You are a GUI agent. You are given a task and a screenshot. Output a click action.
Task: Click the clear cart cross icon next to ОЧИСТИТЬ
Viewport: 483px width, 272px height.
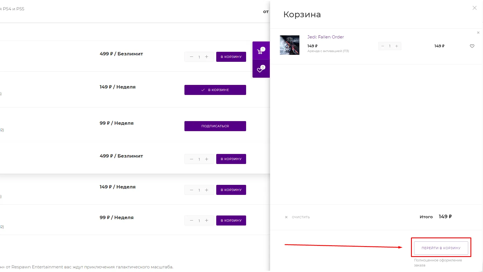[x=286, y=217]
